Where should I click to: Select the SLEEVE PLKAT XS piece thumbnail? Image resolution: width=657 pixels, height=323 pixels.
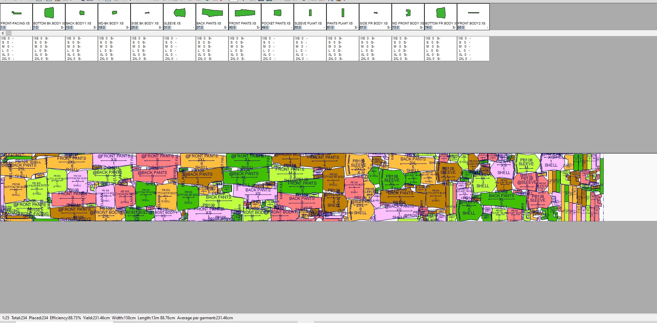point(310,13)
